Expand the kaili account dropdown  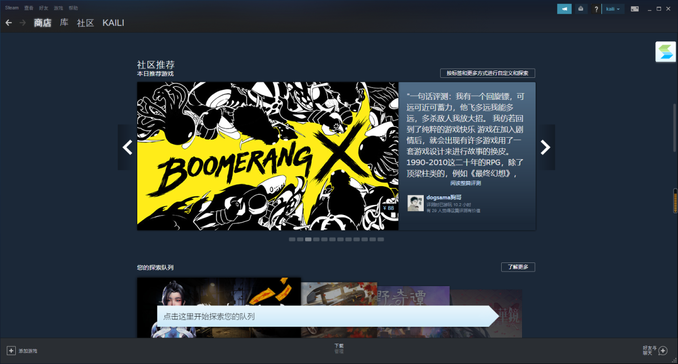613,9
